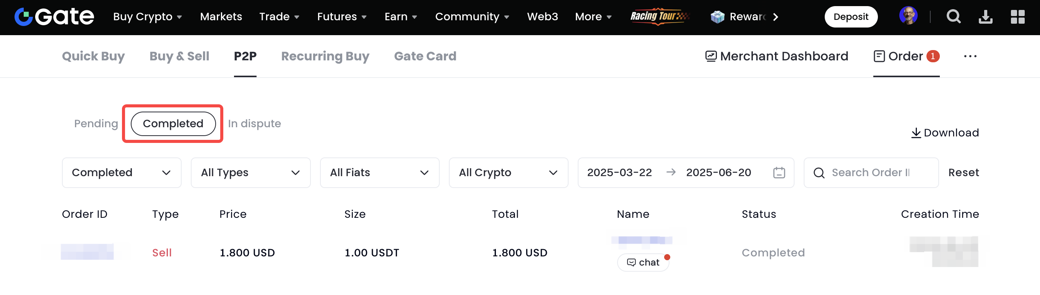This screenshot has width=1040, height=295.
Task: Click the Deposit button
Action: (851, 16)
